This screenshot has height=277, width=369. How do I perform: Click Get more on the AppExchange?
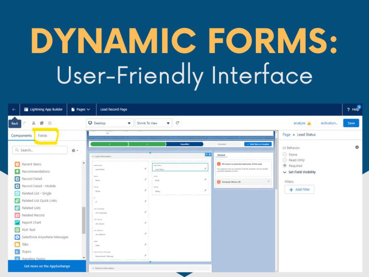tap(47, 266)
